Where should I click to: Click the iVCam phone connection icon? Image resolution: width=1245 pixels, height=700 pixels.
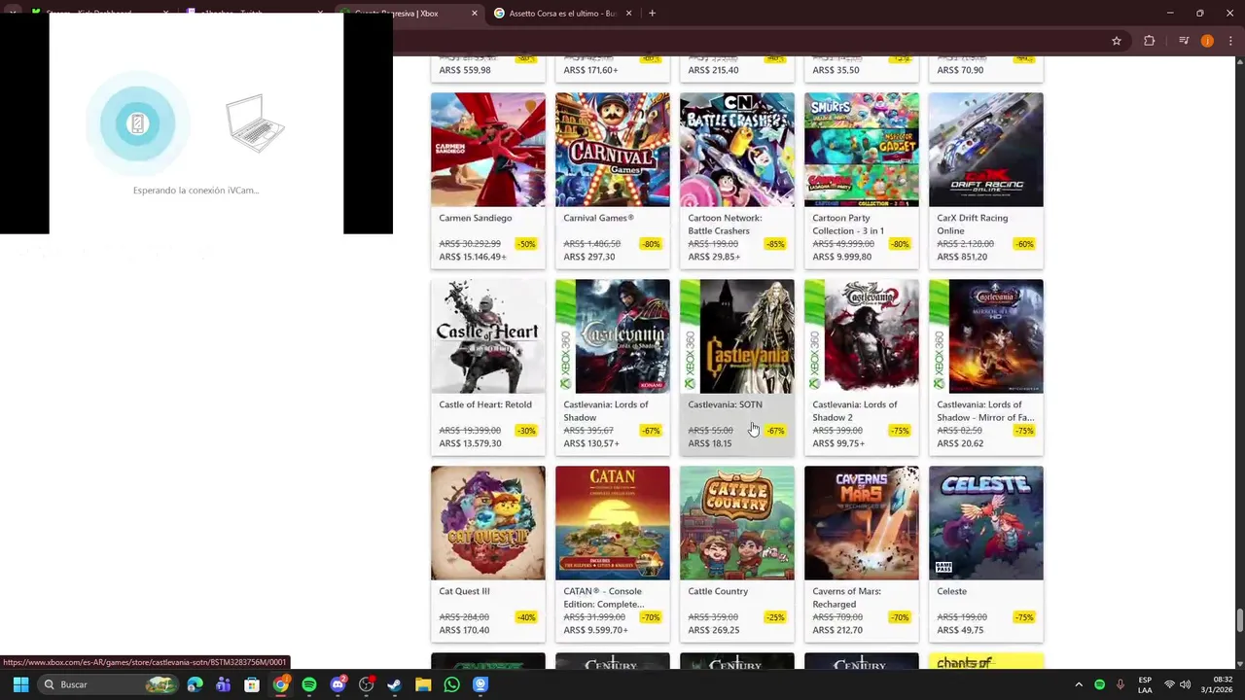137,123
